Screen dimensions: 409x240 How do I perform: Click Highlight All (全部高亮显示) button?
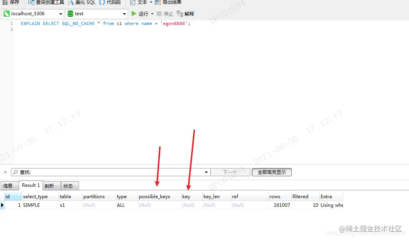[271, 172]
